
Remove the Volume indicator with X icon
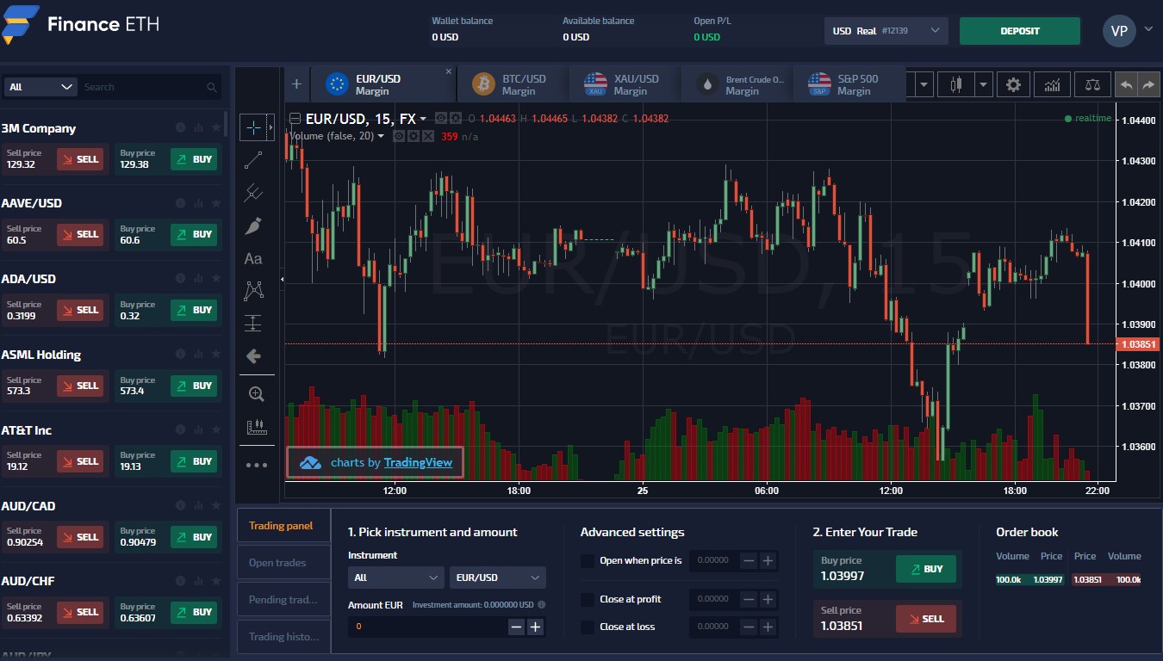tap(427, 136)
